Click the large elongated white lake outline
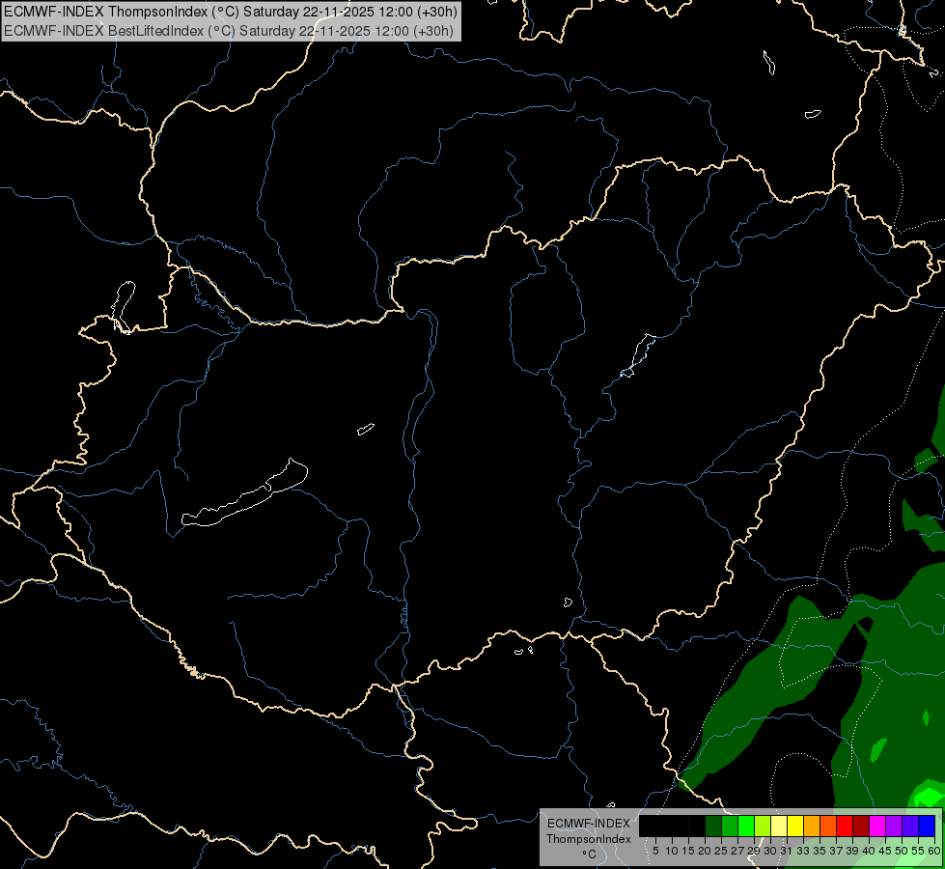The image size is (945, 869). pos(244,498)
